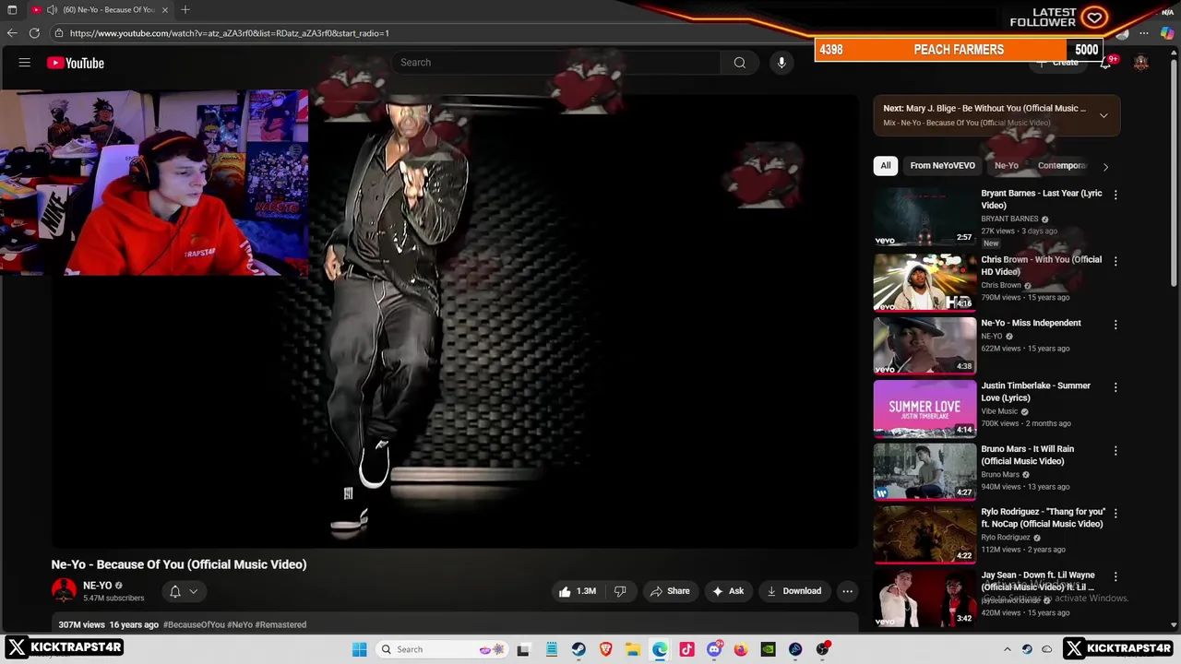
Task: Download the video
Action: pos(793,591)
